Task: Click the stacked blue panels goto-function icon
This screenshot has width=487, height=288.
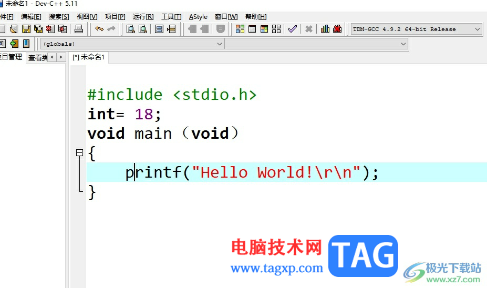Action: click(x=159, y=29)
